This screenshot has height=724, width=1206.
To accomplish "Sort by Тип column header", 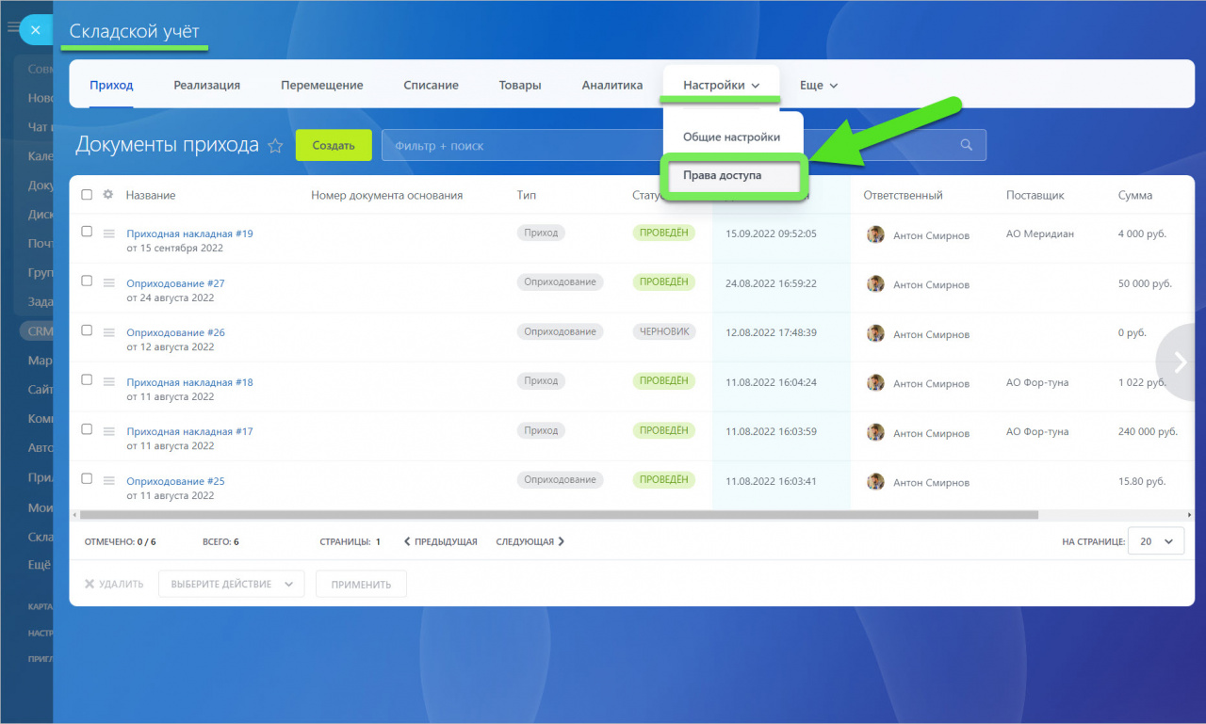I will [x=526, y=195].
